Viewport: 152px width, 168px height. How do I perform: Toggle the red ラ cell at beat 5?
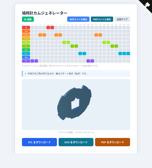click(x=48, y=27)
